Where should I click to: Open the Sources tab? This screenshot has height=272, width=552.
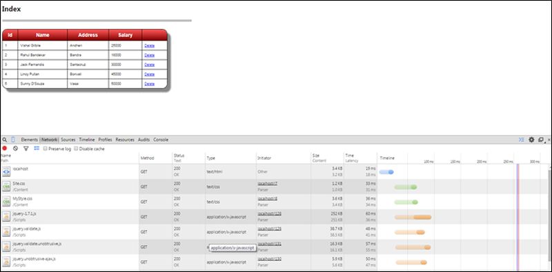(68, 140)
